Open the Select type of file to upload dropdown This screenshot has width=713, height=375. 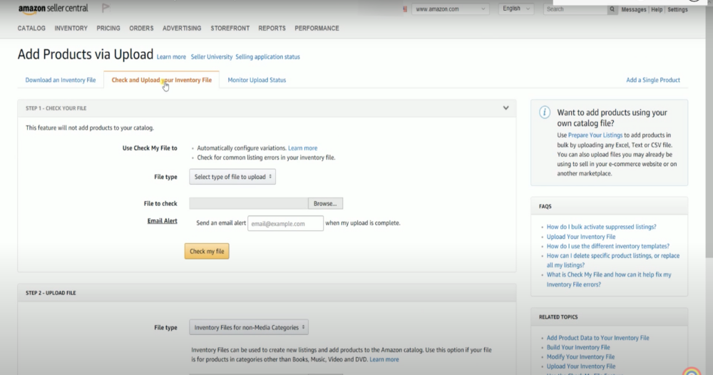[x=232, y=177]
